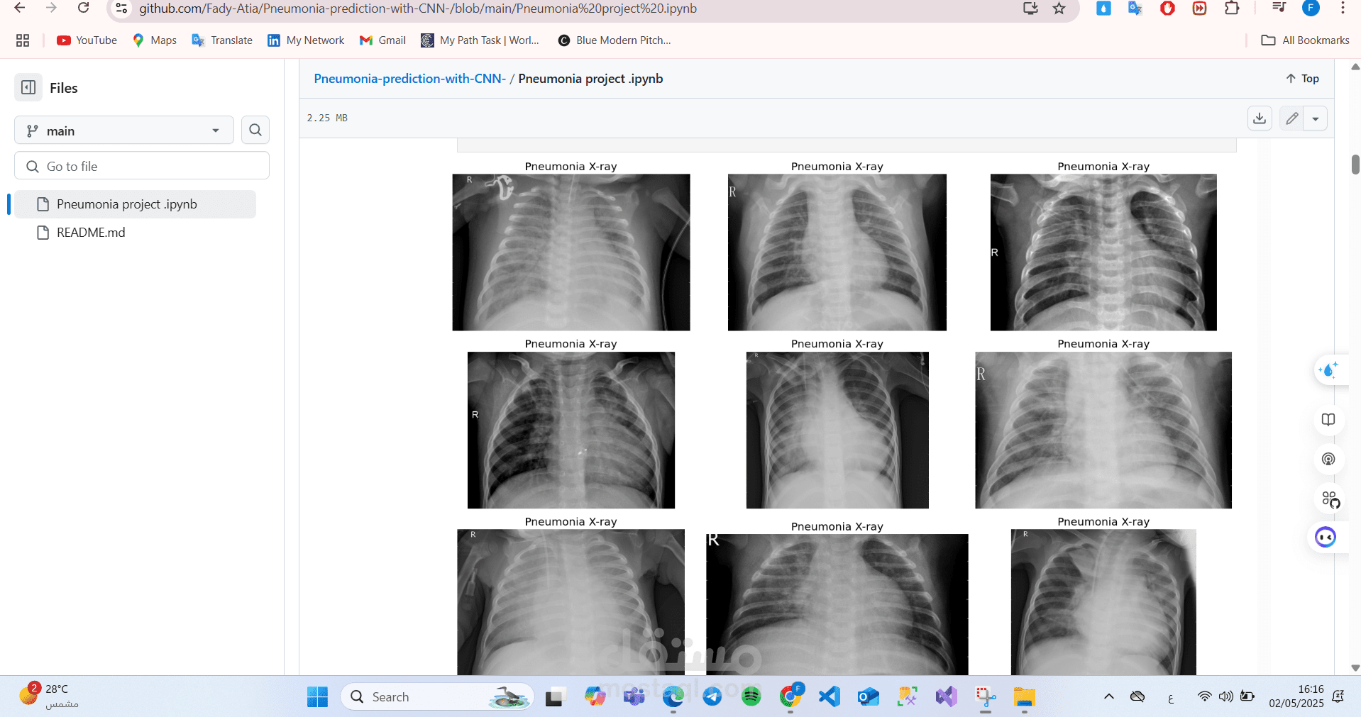Open Pneumonia project .ipynb in file tree
The height and width of the screenshot is (717, 1361).
(x=135, y=204)
